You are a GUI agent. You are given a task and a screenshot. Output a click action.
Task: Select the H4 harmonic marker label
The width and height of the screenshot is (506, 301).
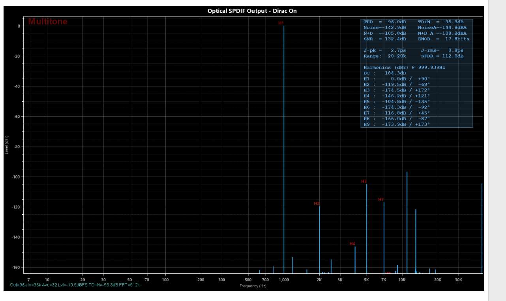352,244
